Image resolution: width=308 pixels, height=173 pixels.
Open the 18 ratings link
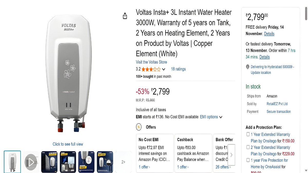(178, 69)
